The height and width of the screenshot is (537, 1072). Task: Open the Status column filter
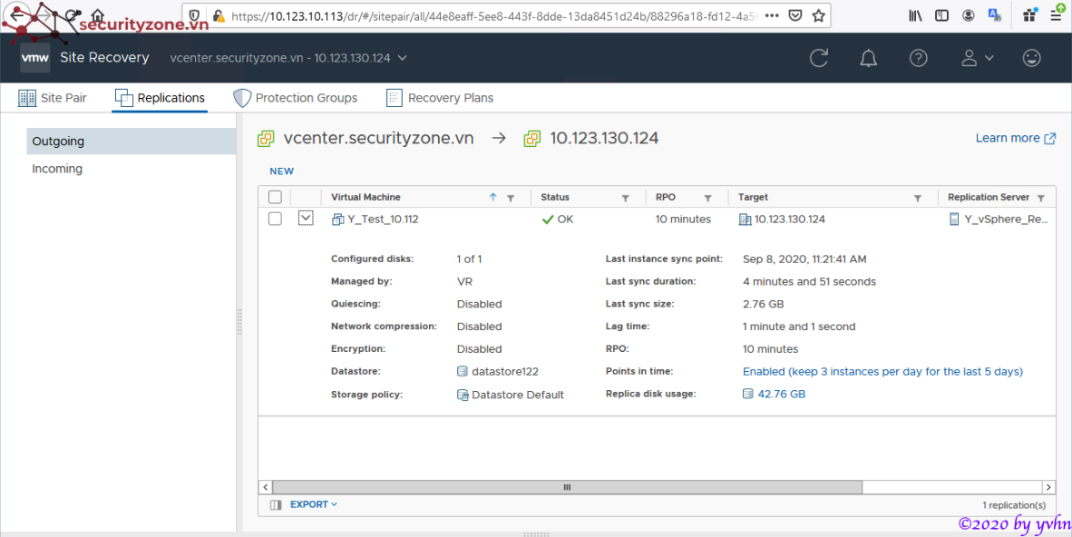click(625, 199)
